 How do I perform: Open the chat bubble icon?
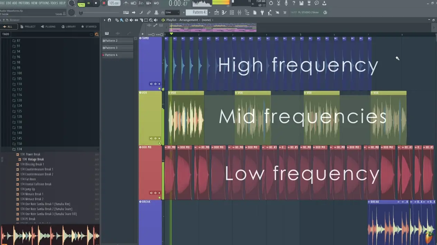(x=317, y=3)
